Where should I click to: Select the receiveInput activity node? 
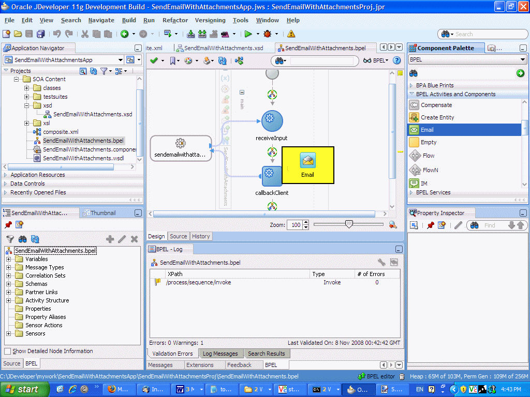[x=272, y=121]
